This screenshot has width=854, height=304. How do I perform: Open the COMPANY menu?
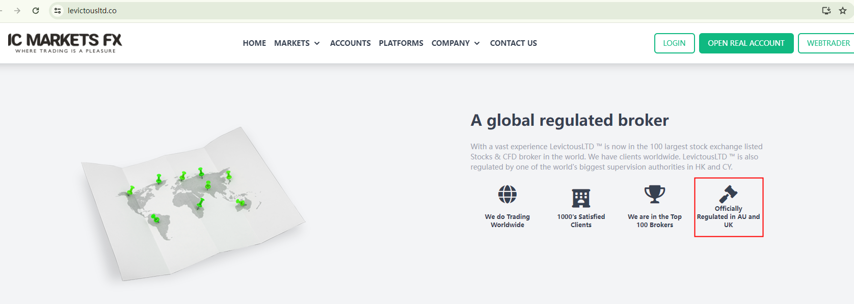[450, 43]
